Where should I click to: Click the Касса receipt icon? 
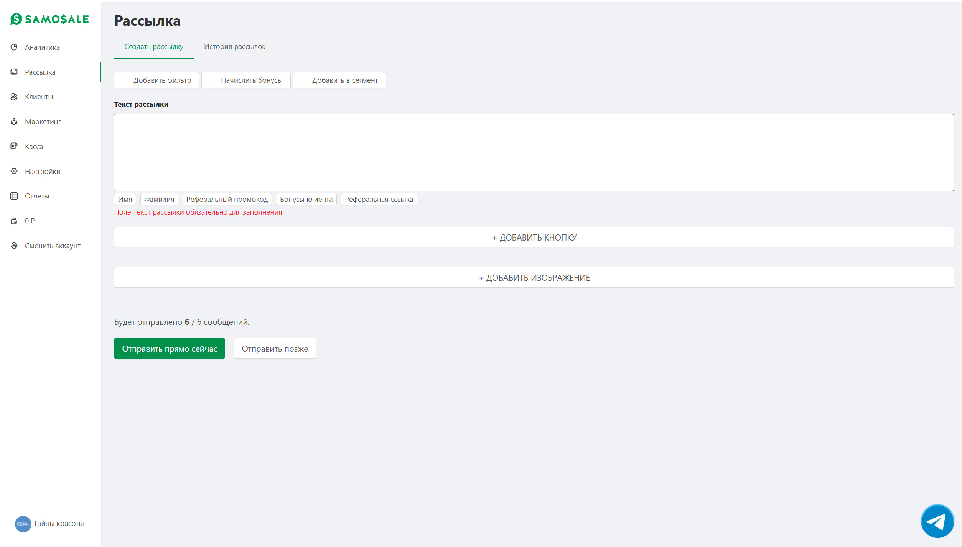(x=14, y=146)
